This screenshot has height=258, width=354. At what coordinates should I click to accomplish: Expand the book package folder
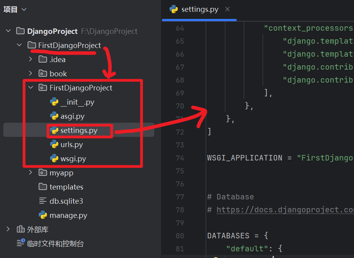pos(31,74)
